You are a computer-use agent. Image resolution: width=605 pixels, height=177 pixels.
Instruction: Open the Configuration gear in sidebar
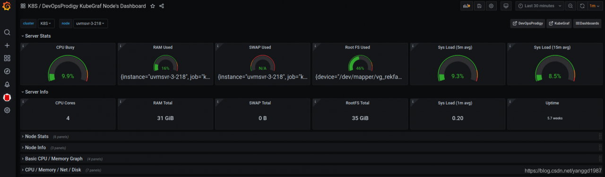tap(7, 110)
